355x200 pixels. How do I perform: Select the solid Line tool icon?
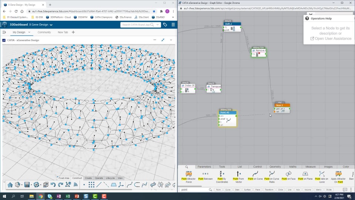pyautogui.click(x=99, y=185)
